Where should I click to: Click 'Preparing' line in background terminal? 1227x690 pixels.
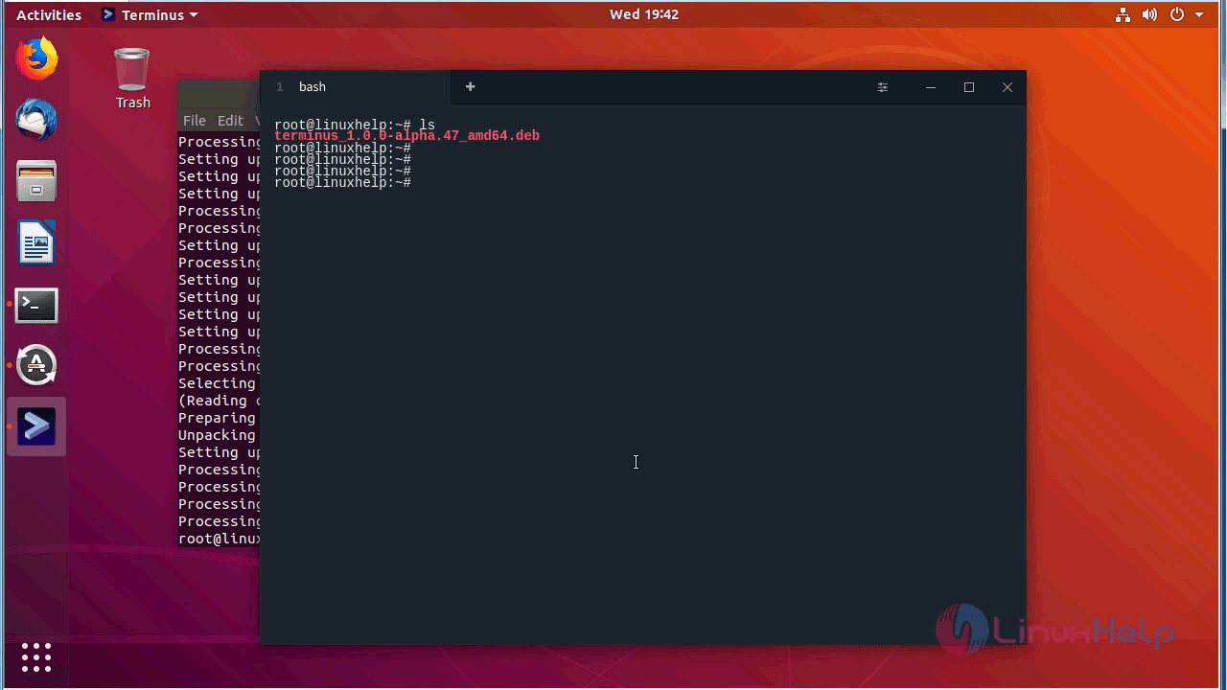(219, 418)
